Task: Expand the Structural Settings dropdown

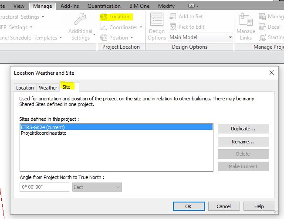Action: click(x=43, y=17)
